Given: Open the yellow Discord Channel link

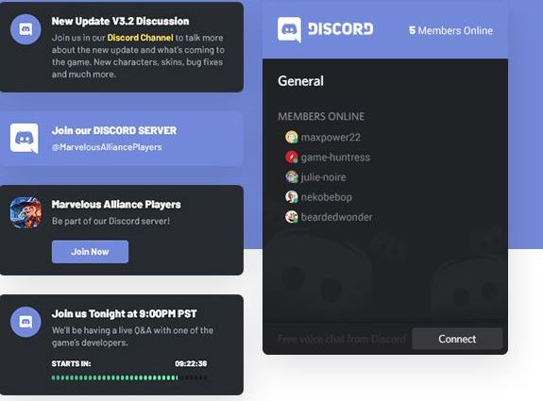Looking at the screenshot, I should click(x=140, y=38).
